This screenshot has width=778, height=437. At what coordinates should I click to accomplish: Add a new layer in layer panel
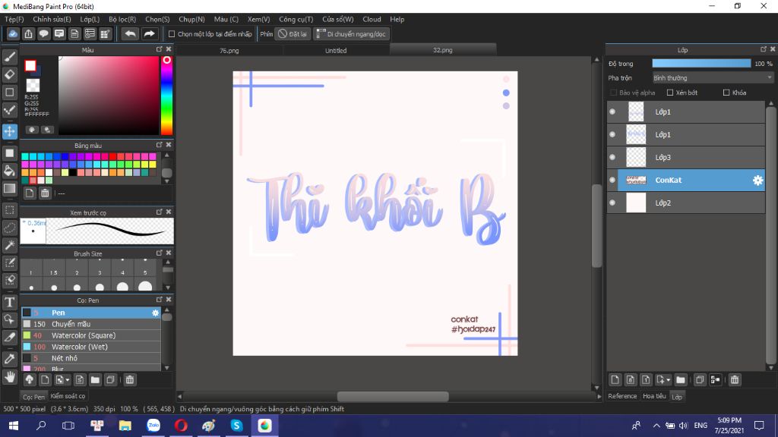click(x=615, y=379)
